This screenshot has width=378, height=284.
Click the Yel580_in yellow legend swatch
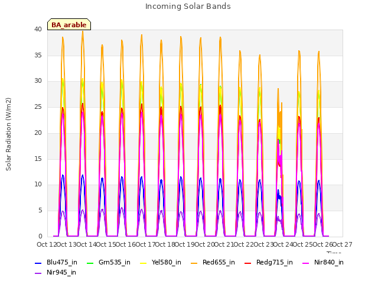point(144,263)
